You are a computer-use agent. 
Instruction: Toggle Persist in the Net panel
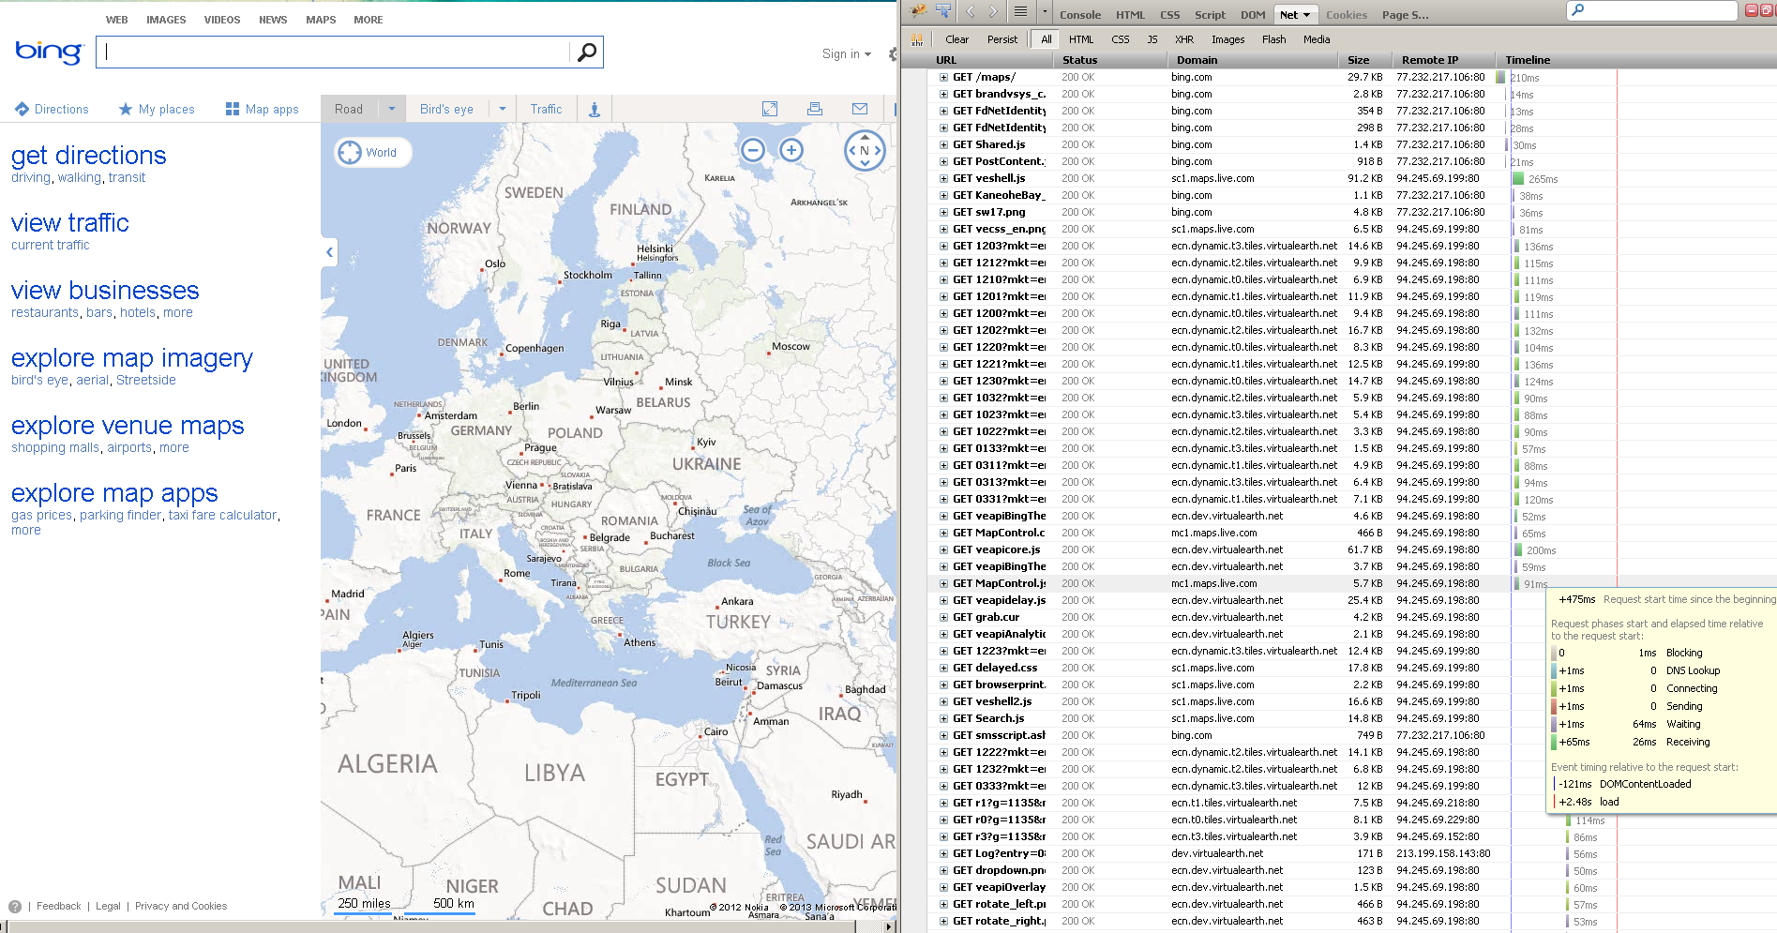1001,39
